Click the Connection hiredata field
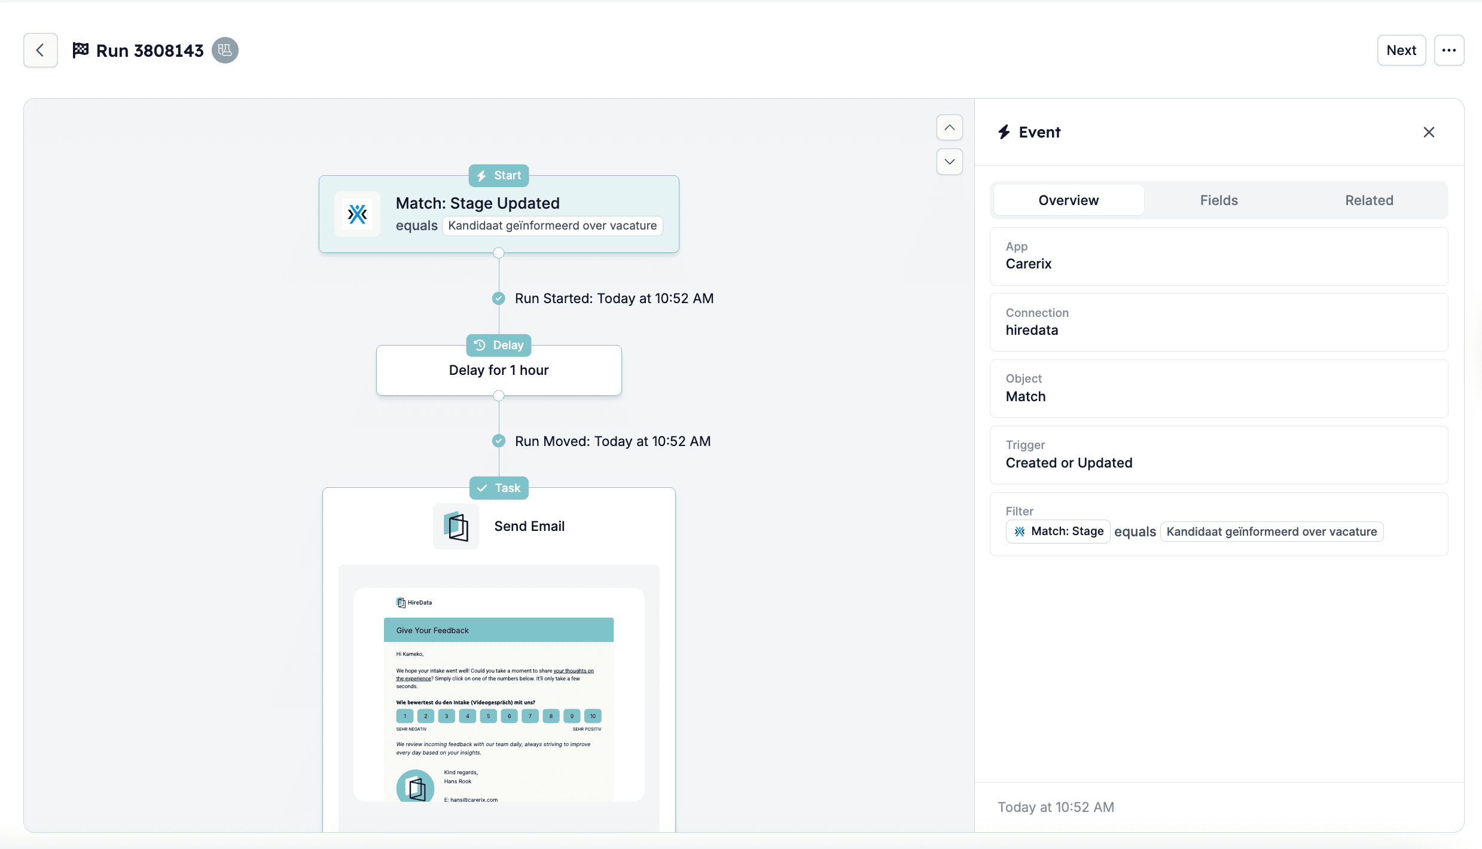 pyautogui.click(x=1219, y=322)
